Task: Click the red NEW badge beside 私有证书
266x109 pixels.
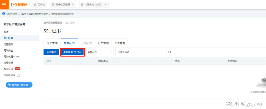Action: click(17, 69)
